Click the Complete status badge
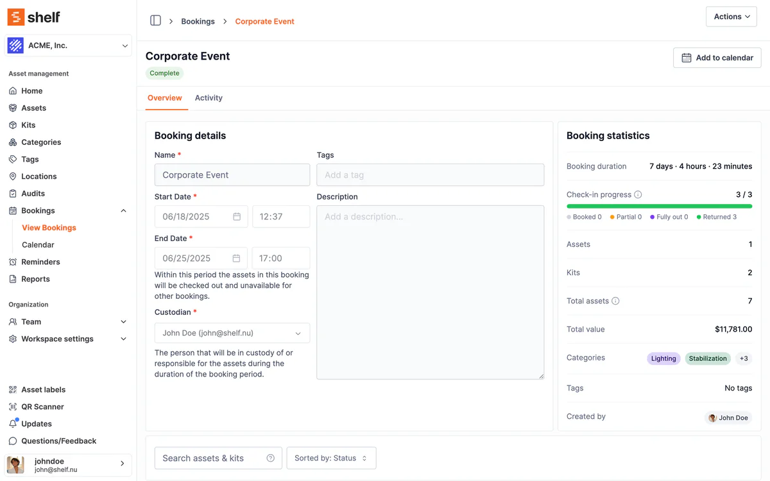 pyautogui.click(x=164, y=73)
